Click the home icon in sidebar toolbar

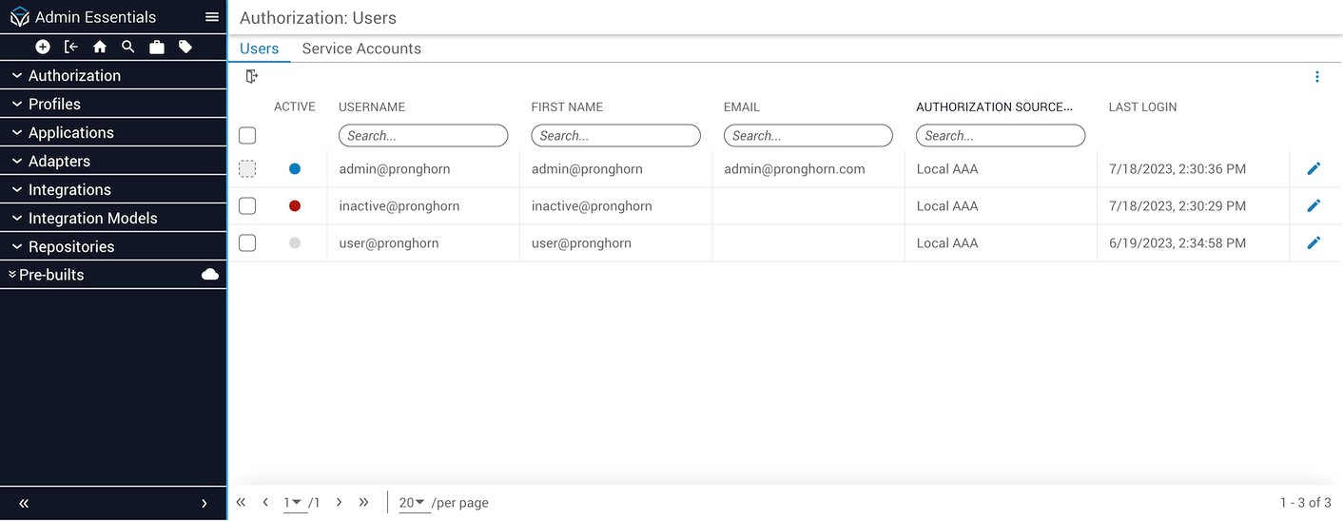tap(100, 47)
